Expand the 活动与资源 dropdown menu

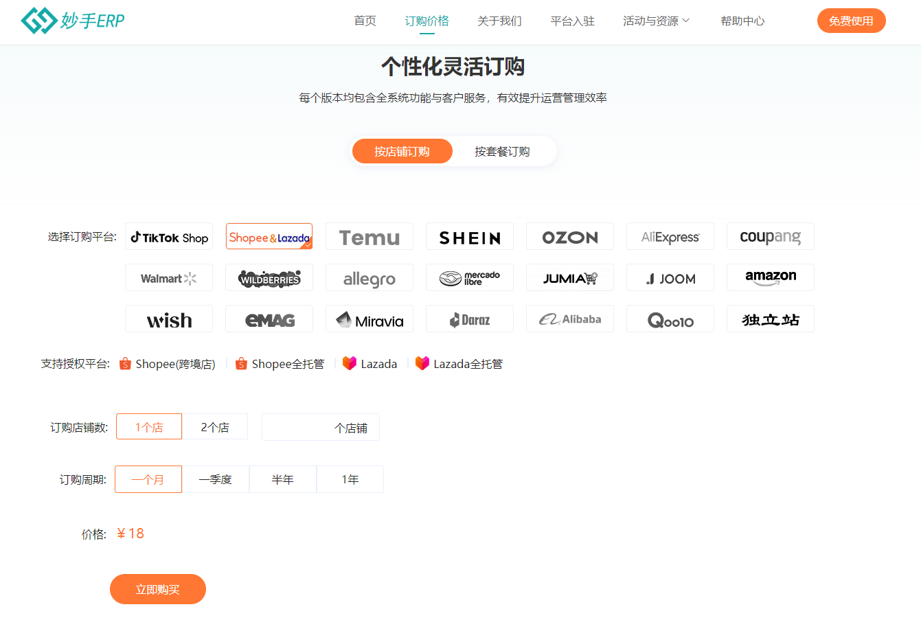(x=656, y=21)
